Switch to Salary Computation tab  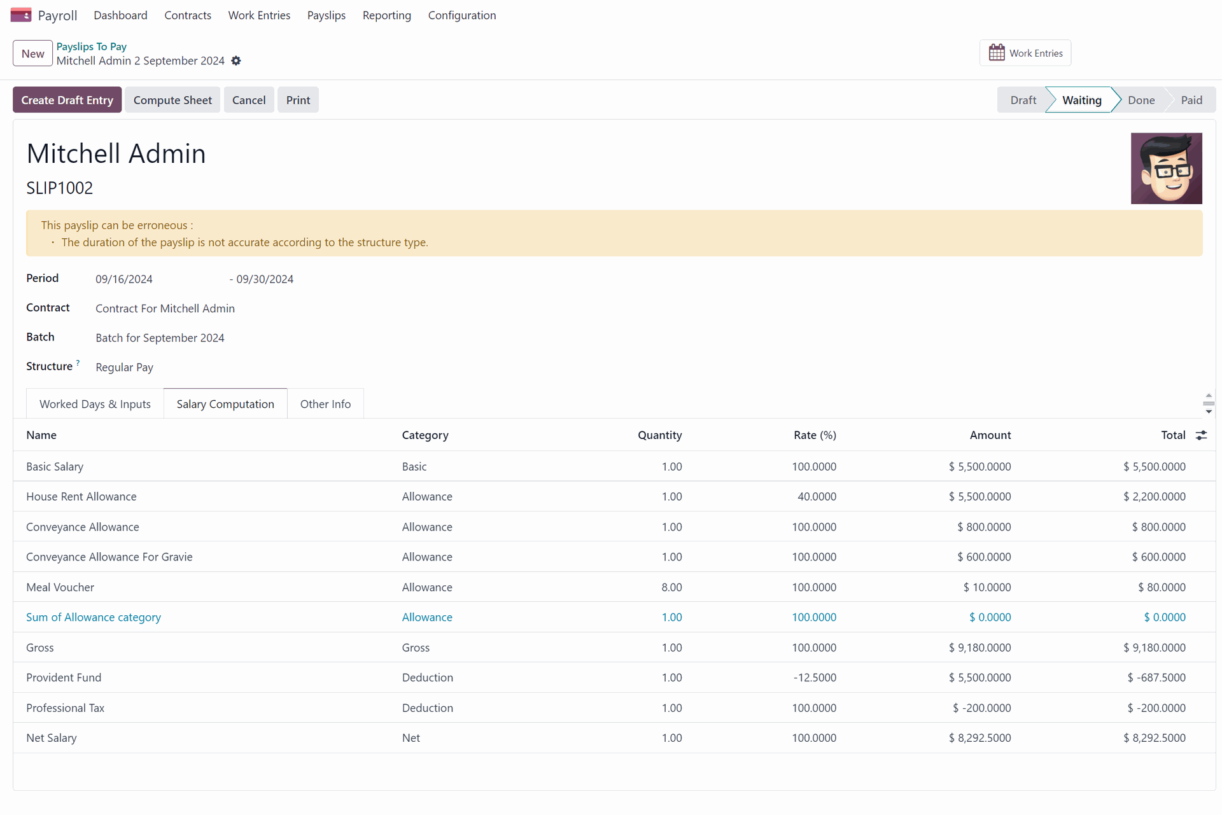(x=225, y=404)
